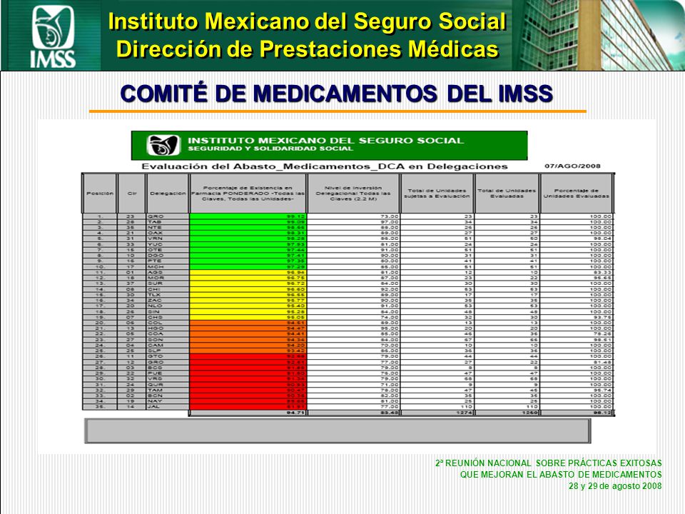Click the JAL delegation cell in the last row
This screenshot has height=514, width=685.
click(168, 407)
